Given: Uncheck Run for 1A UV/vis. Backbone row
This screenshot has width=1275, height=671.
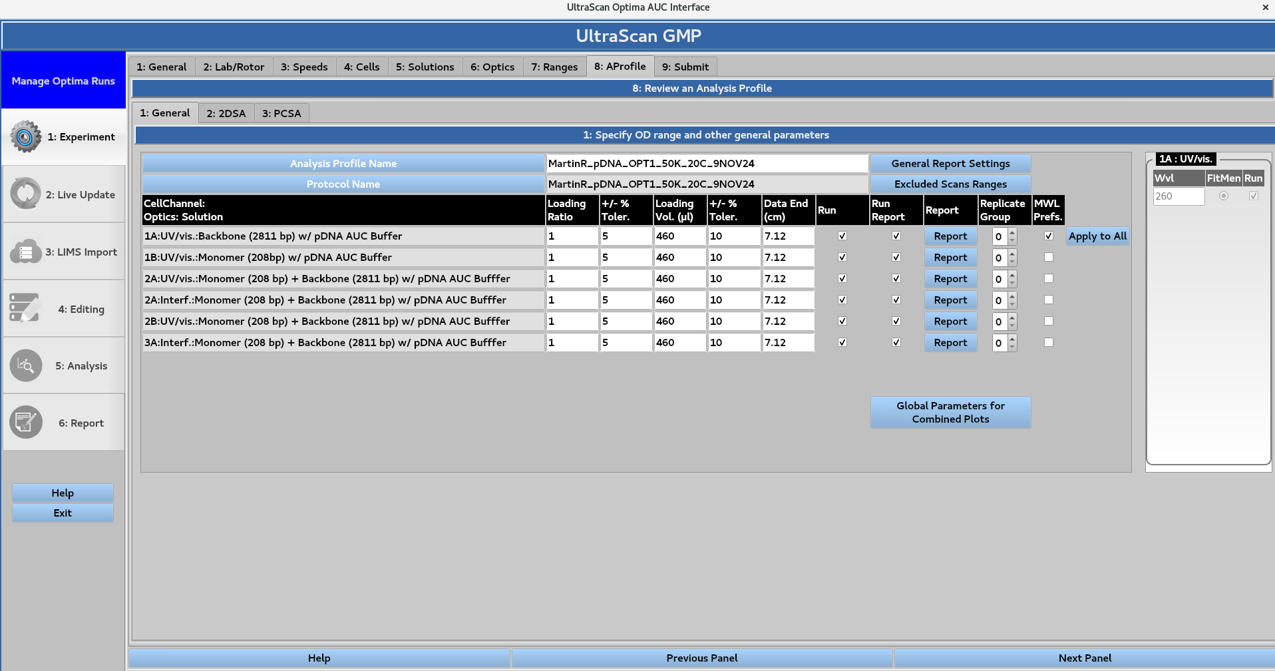Looking at the screenshot, I should click(x=842, y=236).
